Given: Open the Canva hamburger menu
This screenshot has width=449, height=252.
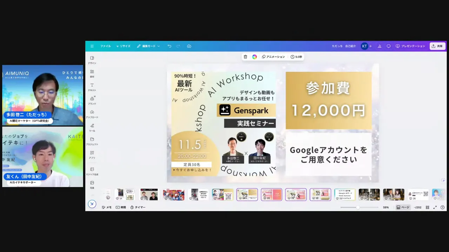Looking at the screenshot, I should pos(92,46).
